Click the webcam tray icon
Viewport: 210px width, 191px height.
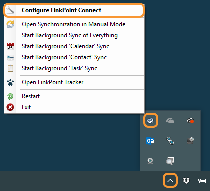(x=150, y=161)
